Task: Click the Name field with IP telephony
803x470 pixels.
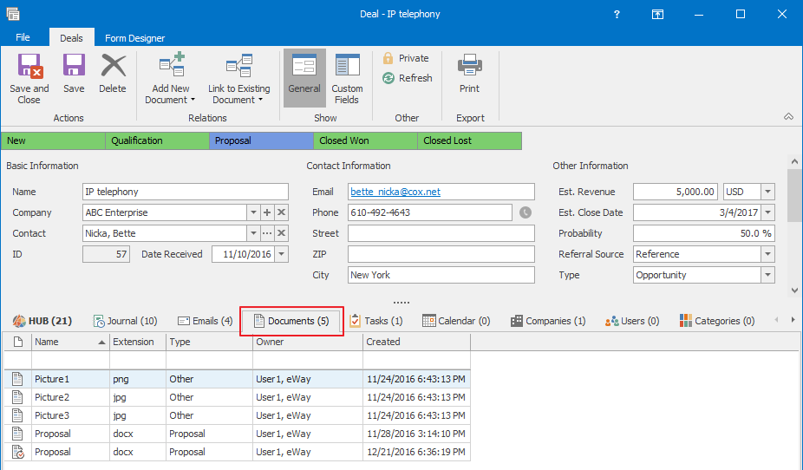Action: (186, 192)
